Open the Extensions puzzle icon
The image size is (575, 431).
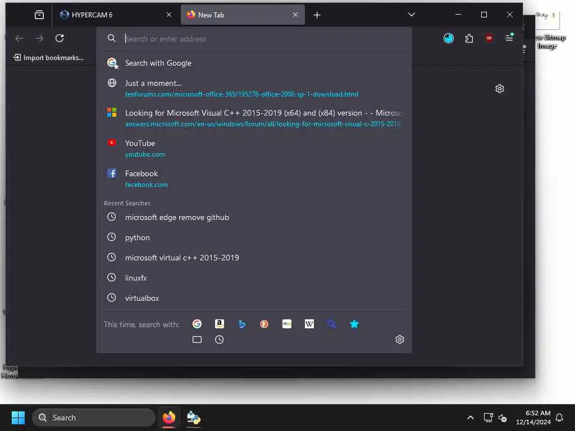469,38
